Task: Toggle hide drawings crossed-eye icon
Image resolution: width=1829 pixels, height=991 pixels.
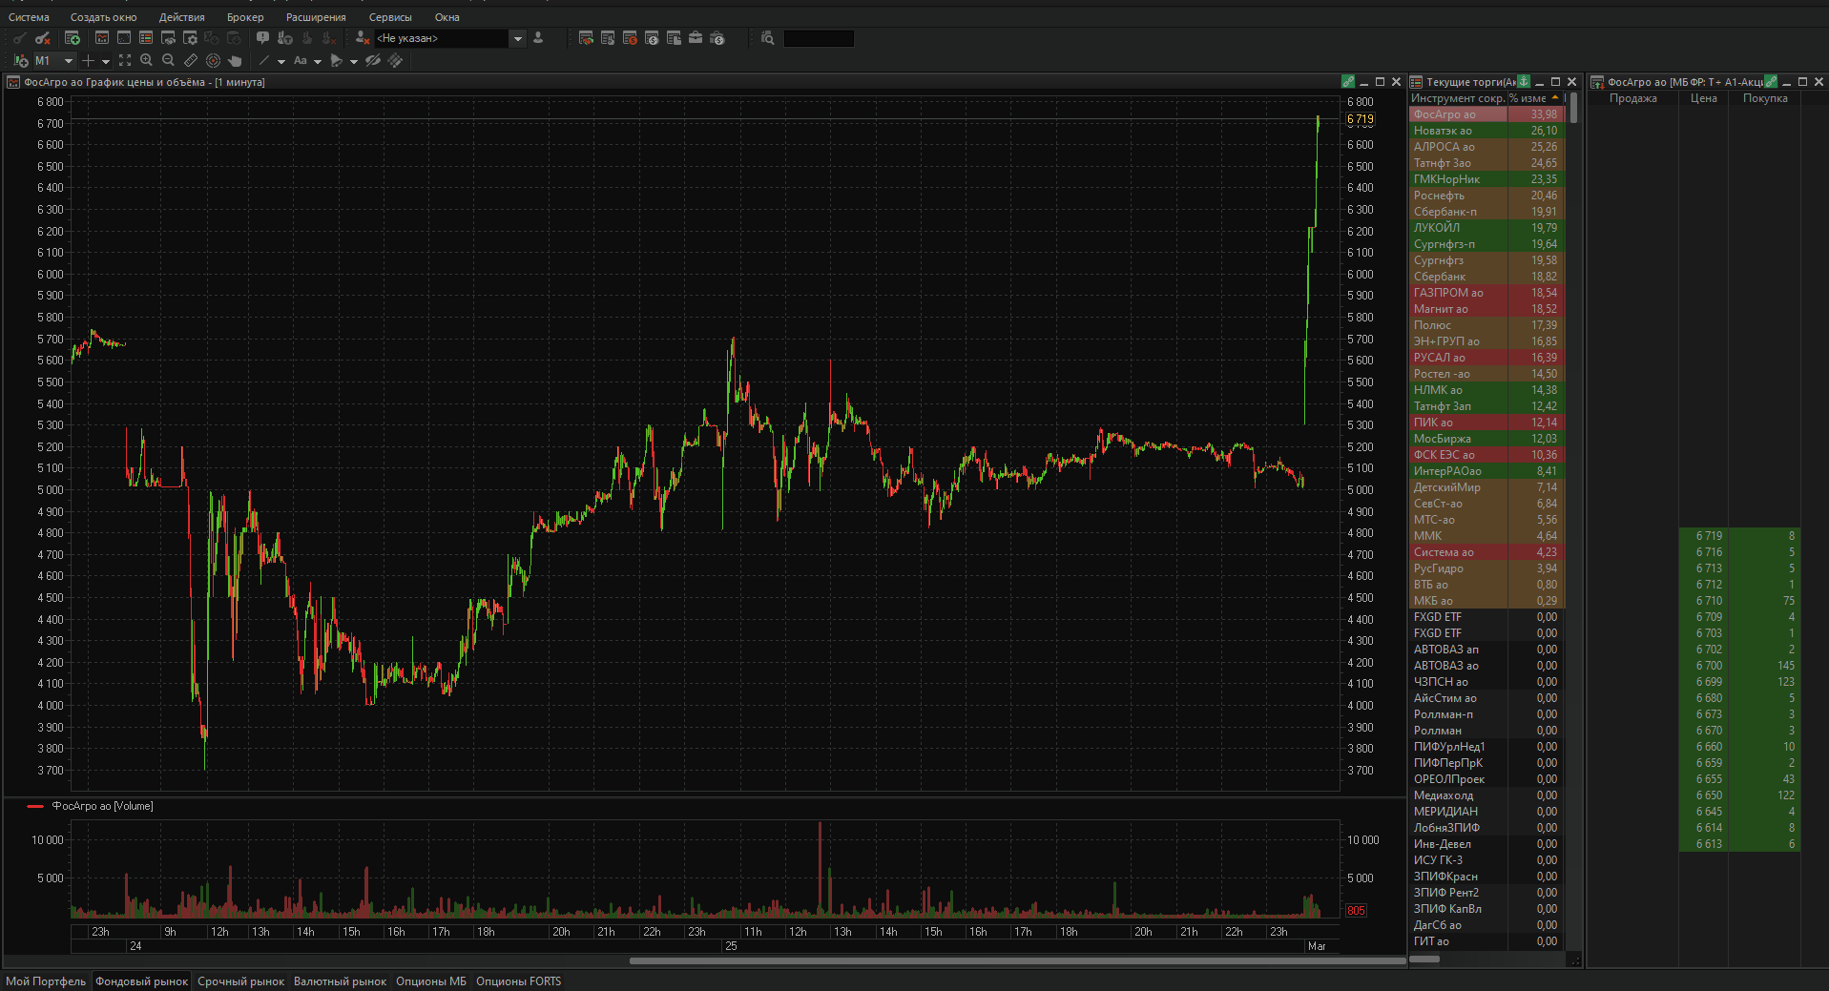Action: click(373, 60)
